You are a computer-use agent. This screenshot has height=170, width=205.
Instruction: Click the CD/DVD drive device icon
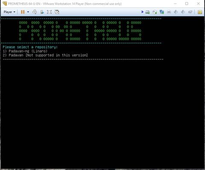[x=155, y=12]
